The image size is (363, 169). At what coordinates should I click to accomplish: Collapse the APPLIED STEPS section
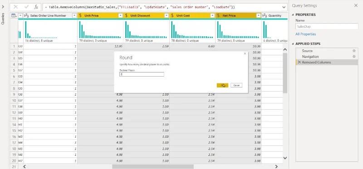pos(293,43)
